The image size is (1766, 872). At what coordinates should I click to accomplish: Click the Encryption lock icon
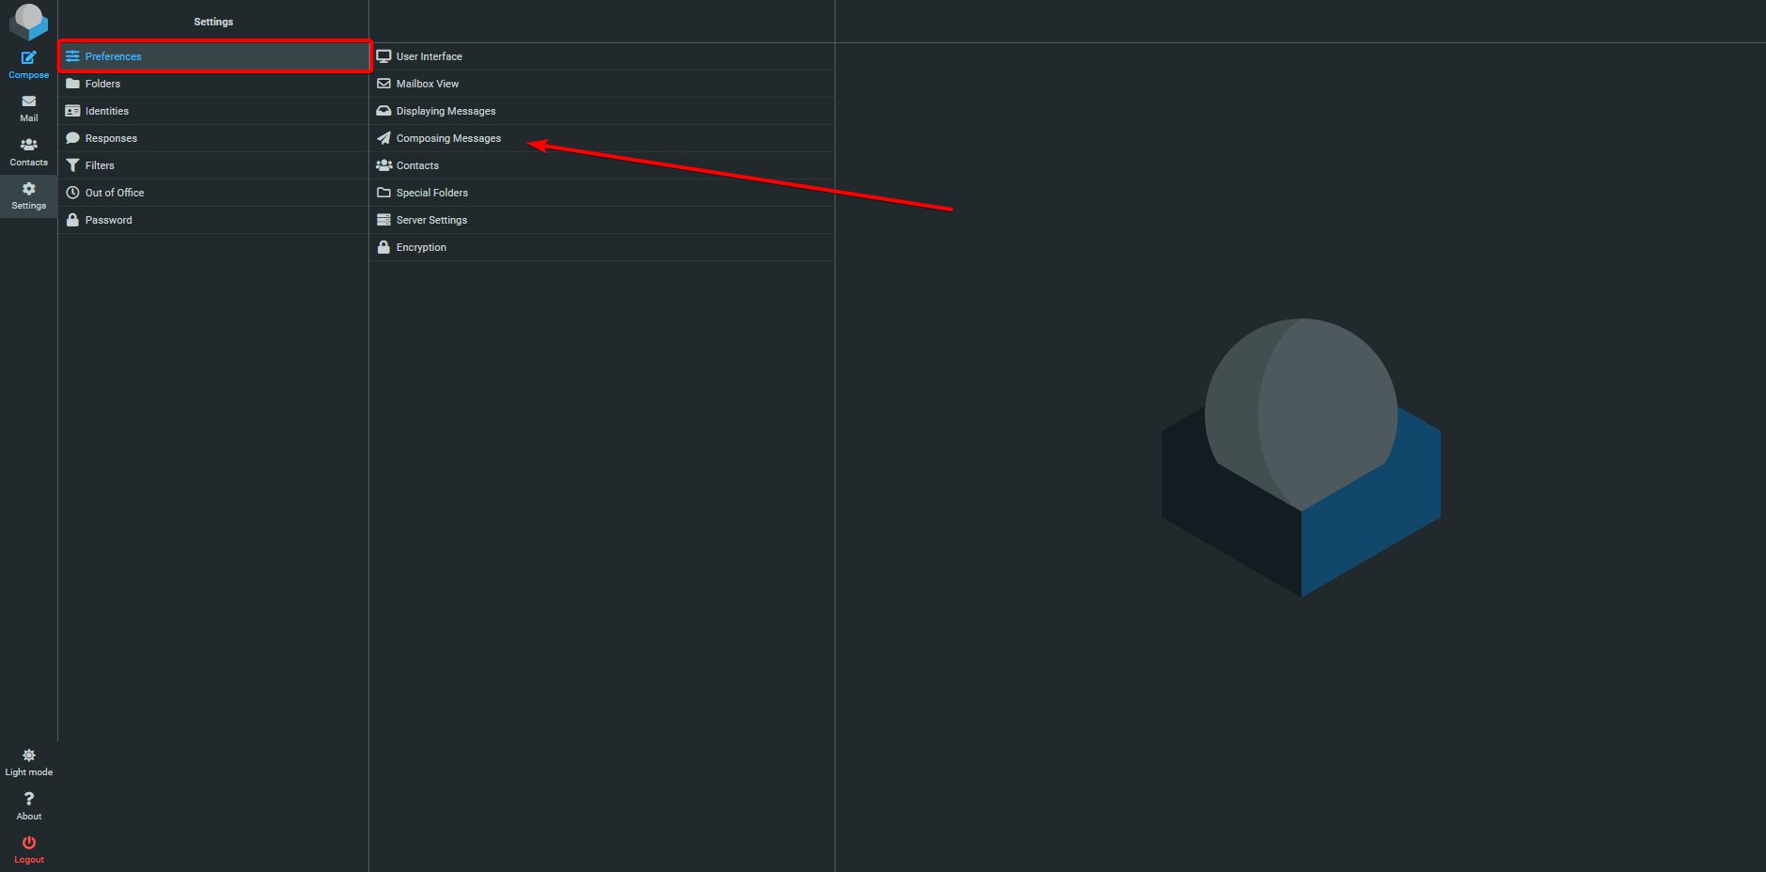tap(383, 247)
